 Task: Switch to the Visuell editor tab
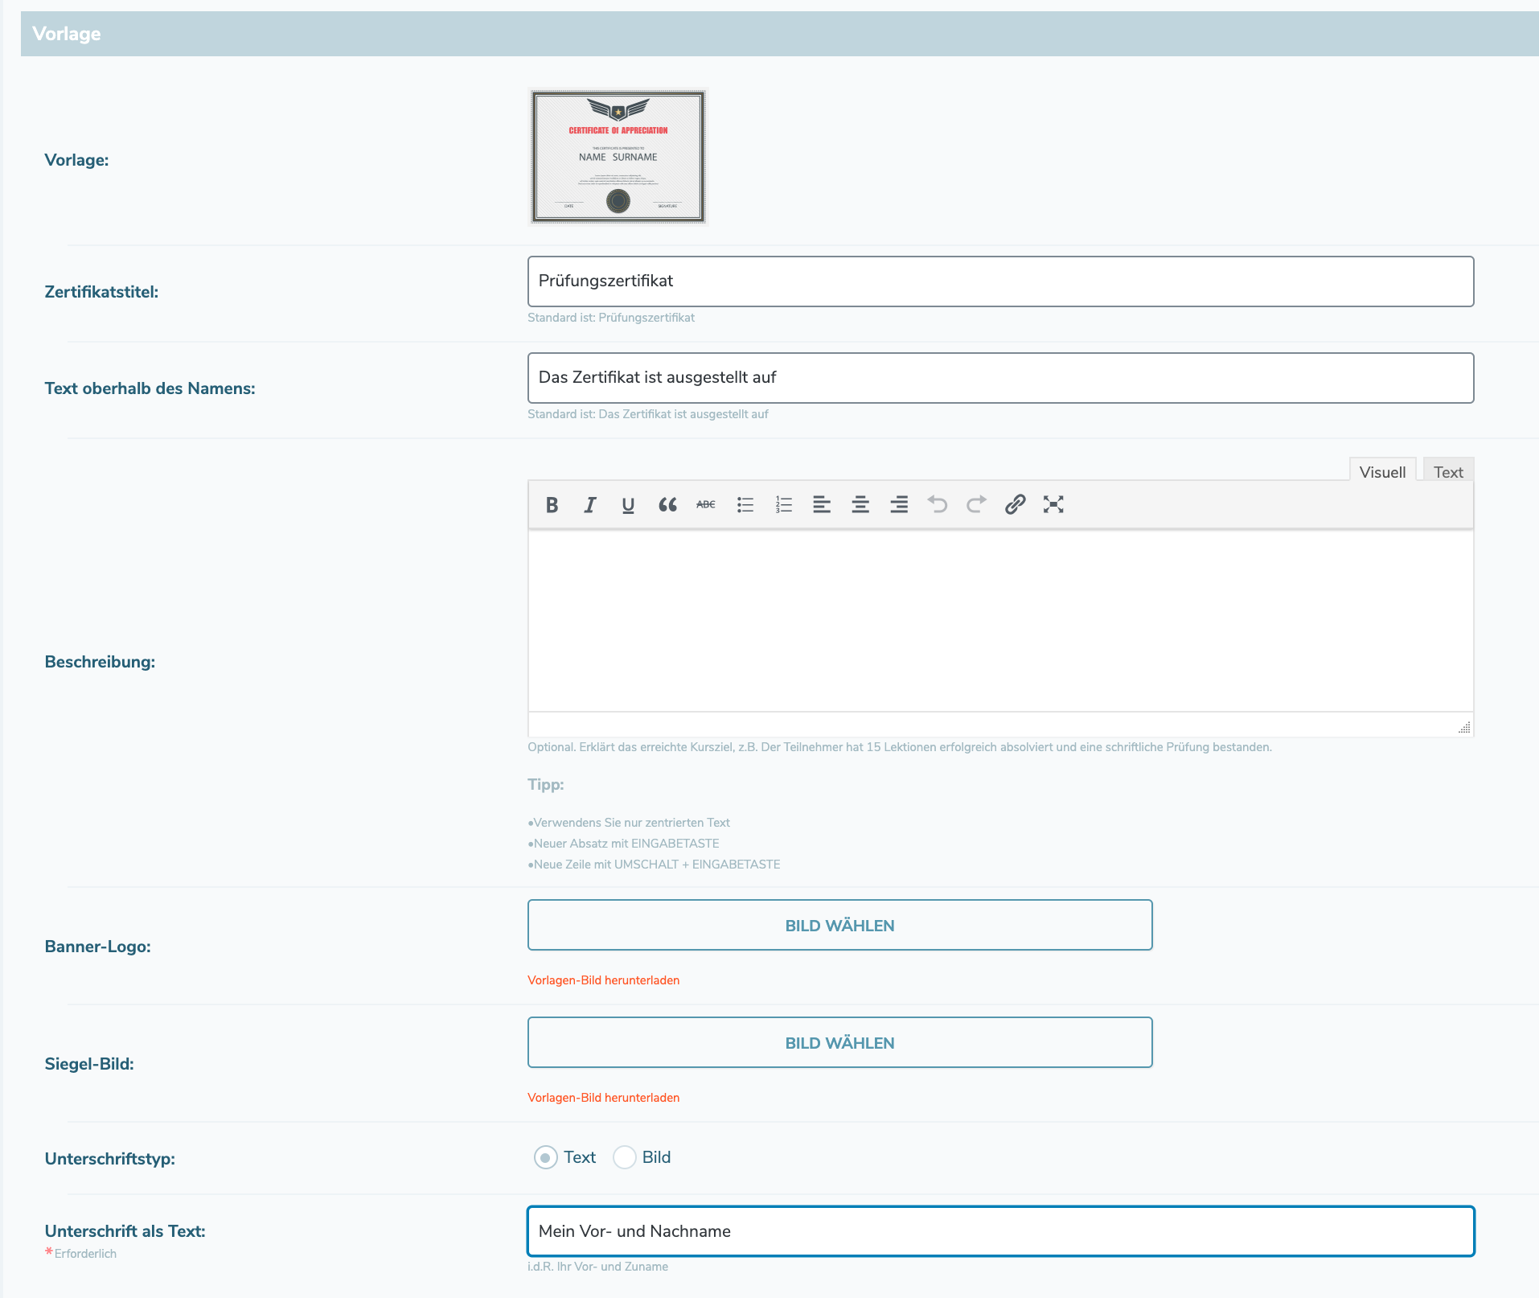tap(1382, 471)
